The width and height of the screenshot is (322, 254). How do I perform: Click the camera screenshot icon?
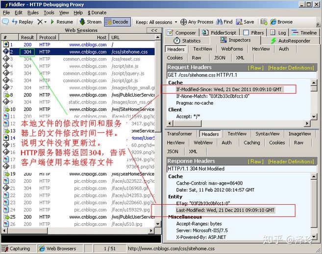pos(264,21)
